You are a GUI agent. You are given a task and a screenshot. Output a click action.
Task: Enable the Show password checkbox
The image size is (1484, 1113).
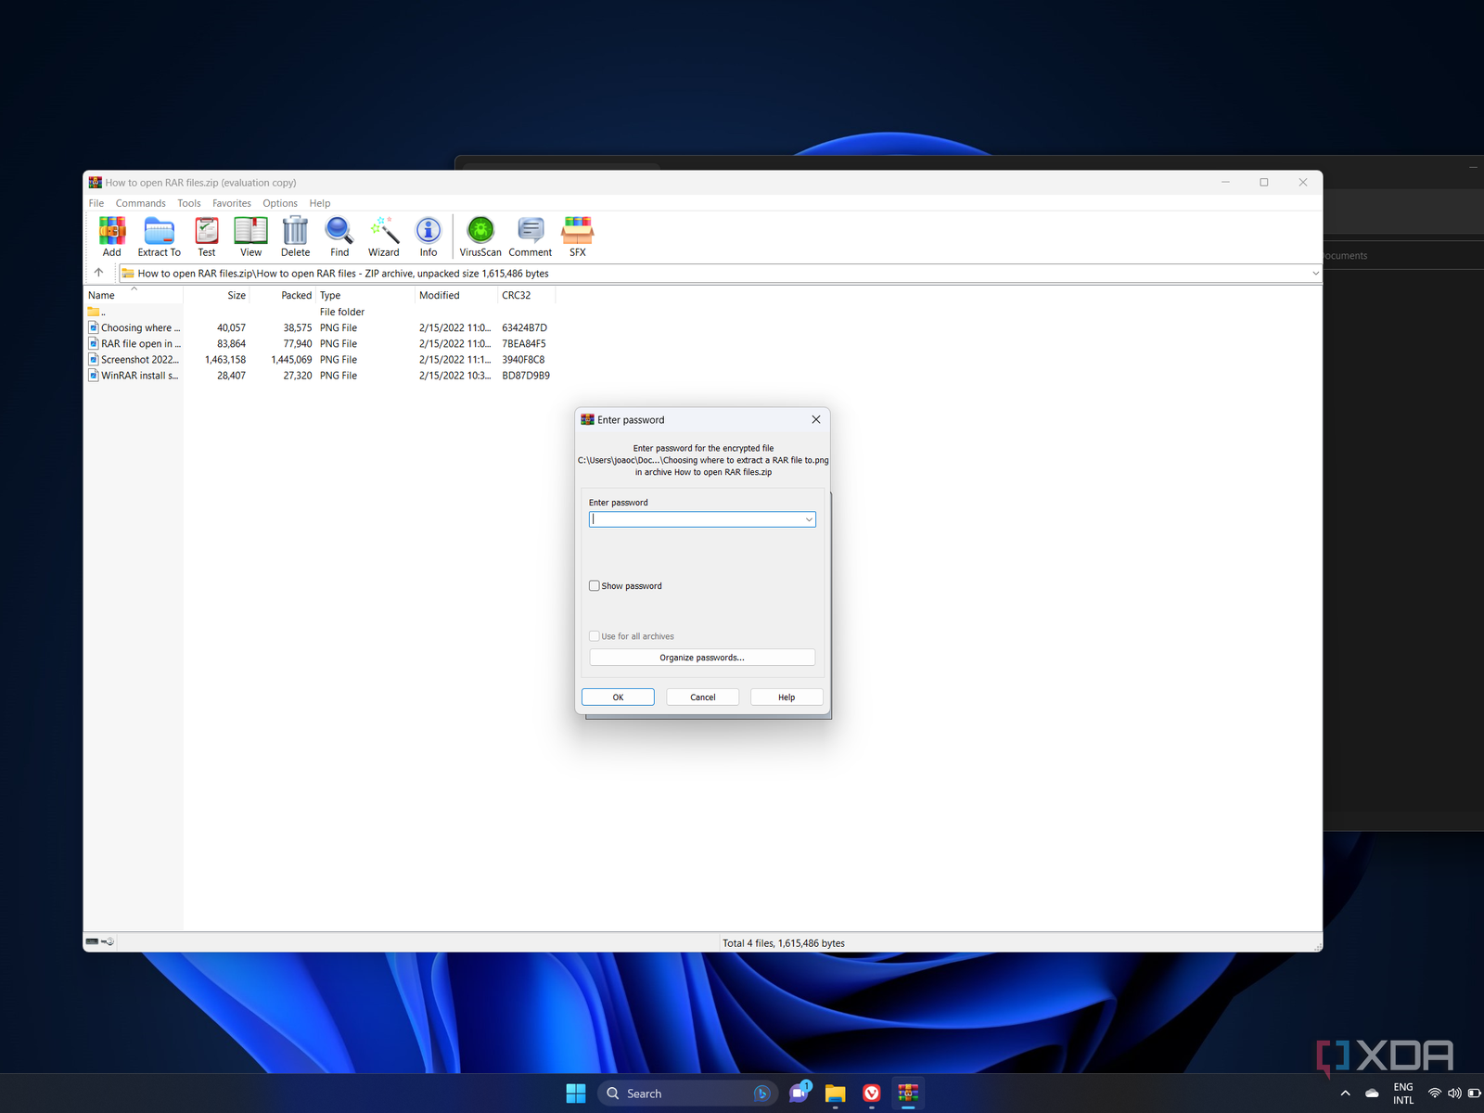coord(595,586)
